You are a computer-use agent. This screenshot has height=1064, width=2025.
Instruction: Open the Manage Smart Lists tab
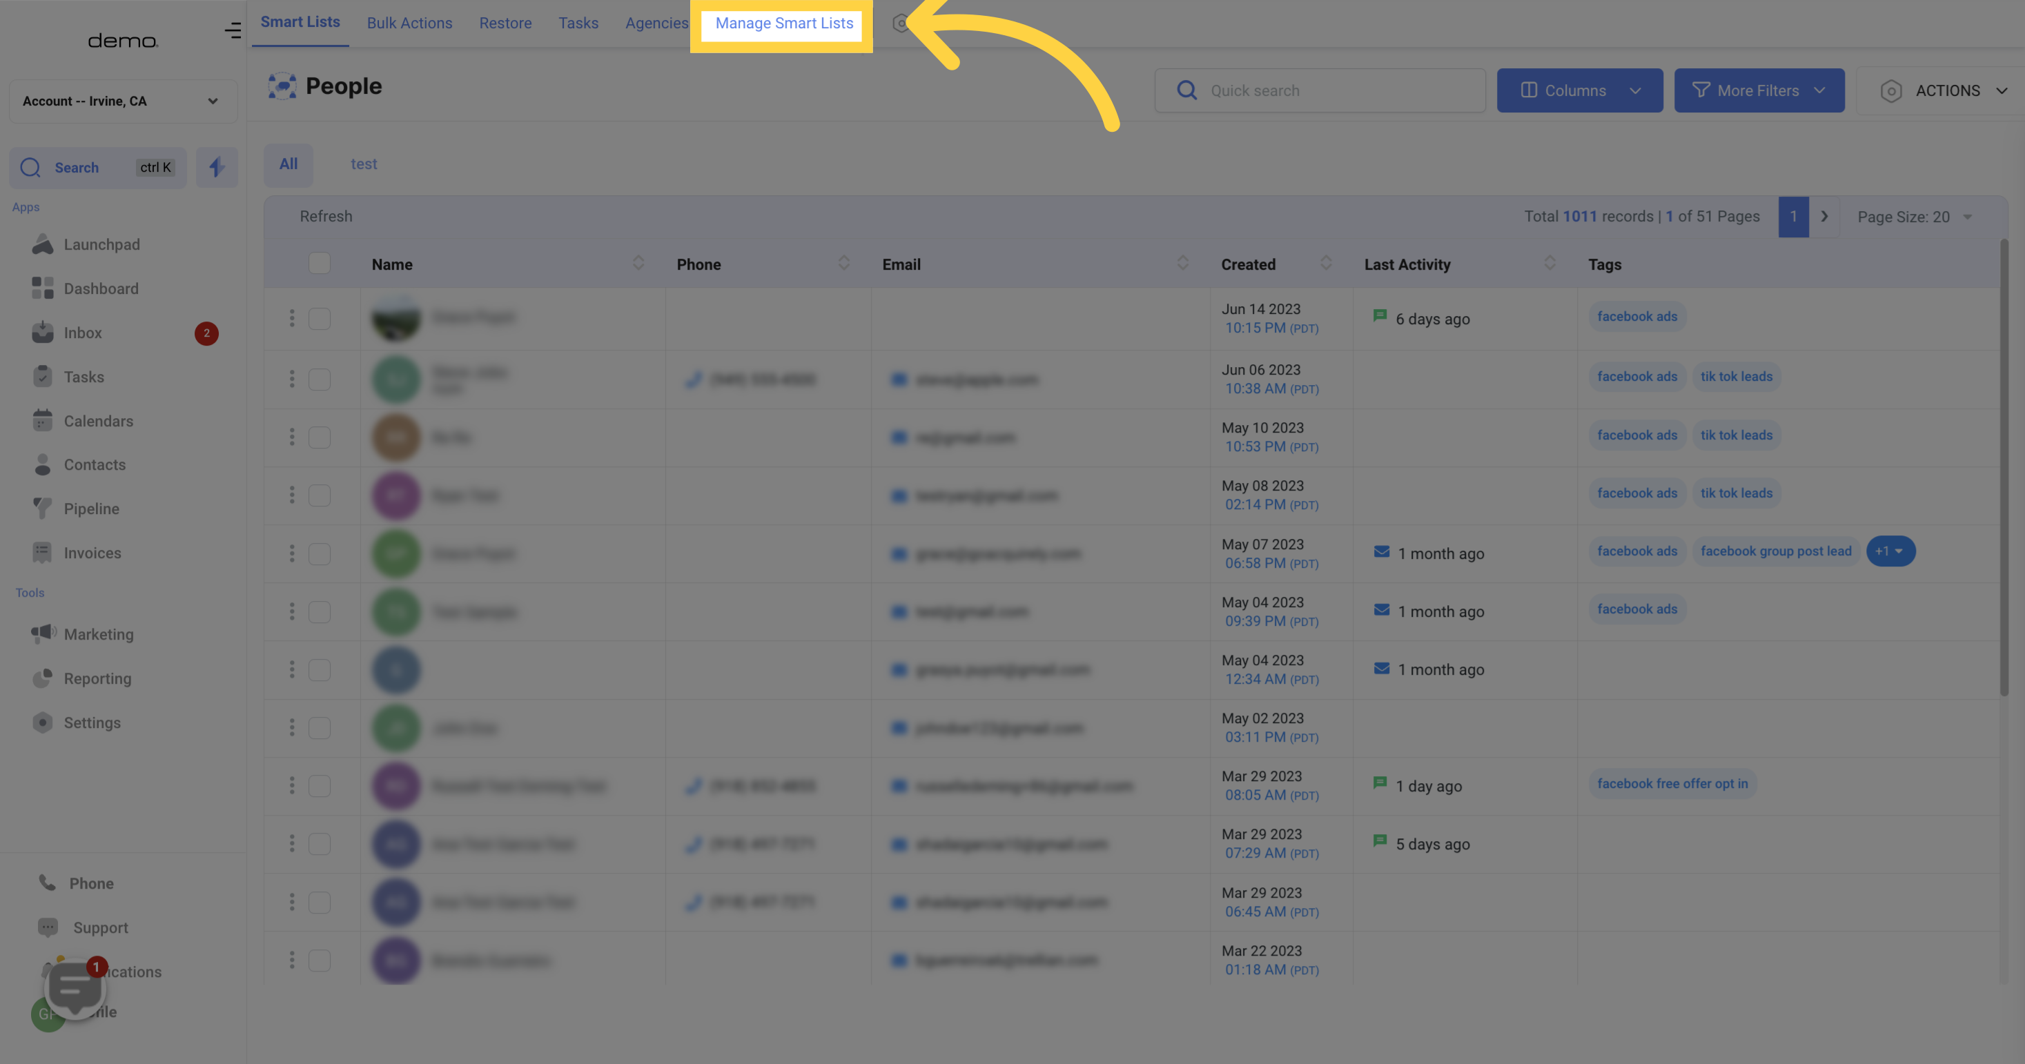click(784, 23)
